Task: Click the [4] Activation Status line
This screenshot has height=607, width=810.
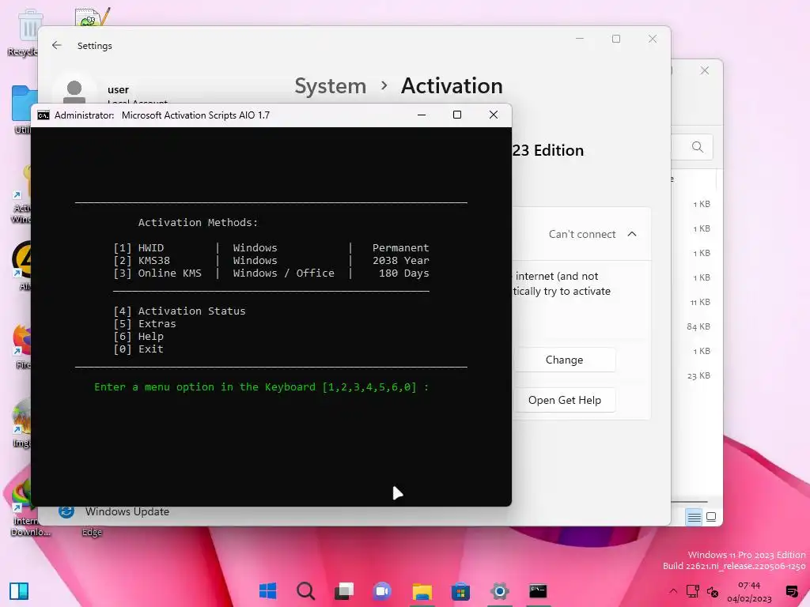Action: click(180, 311)
